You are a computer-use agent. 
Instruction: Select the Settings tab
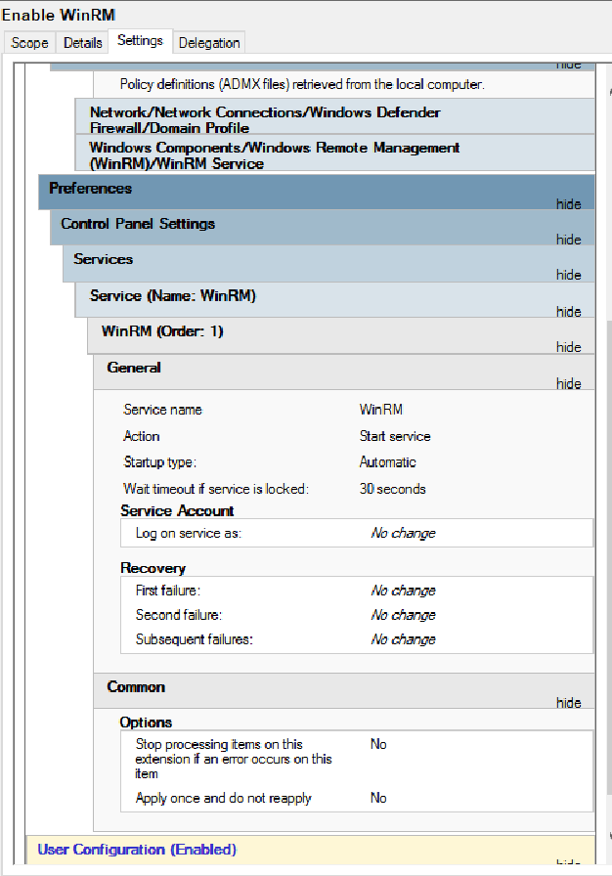tap(140, 41)
